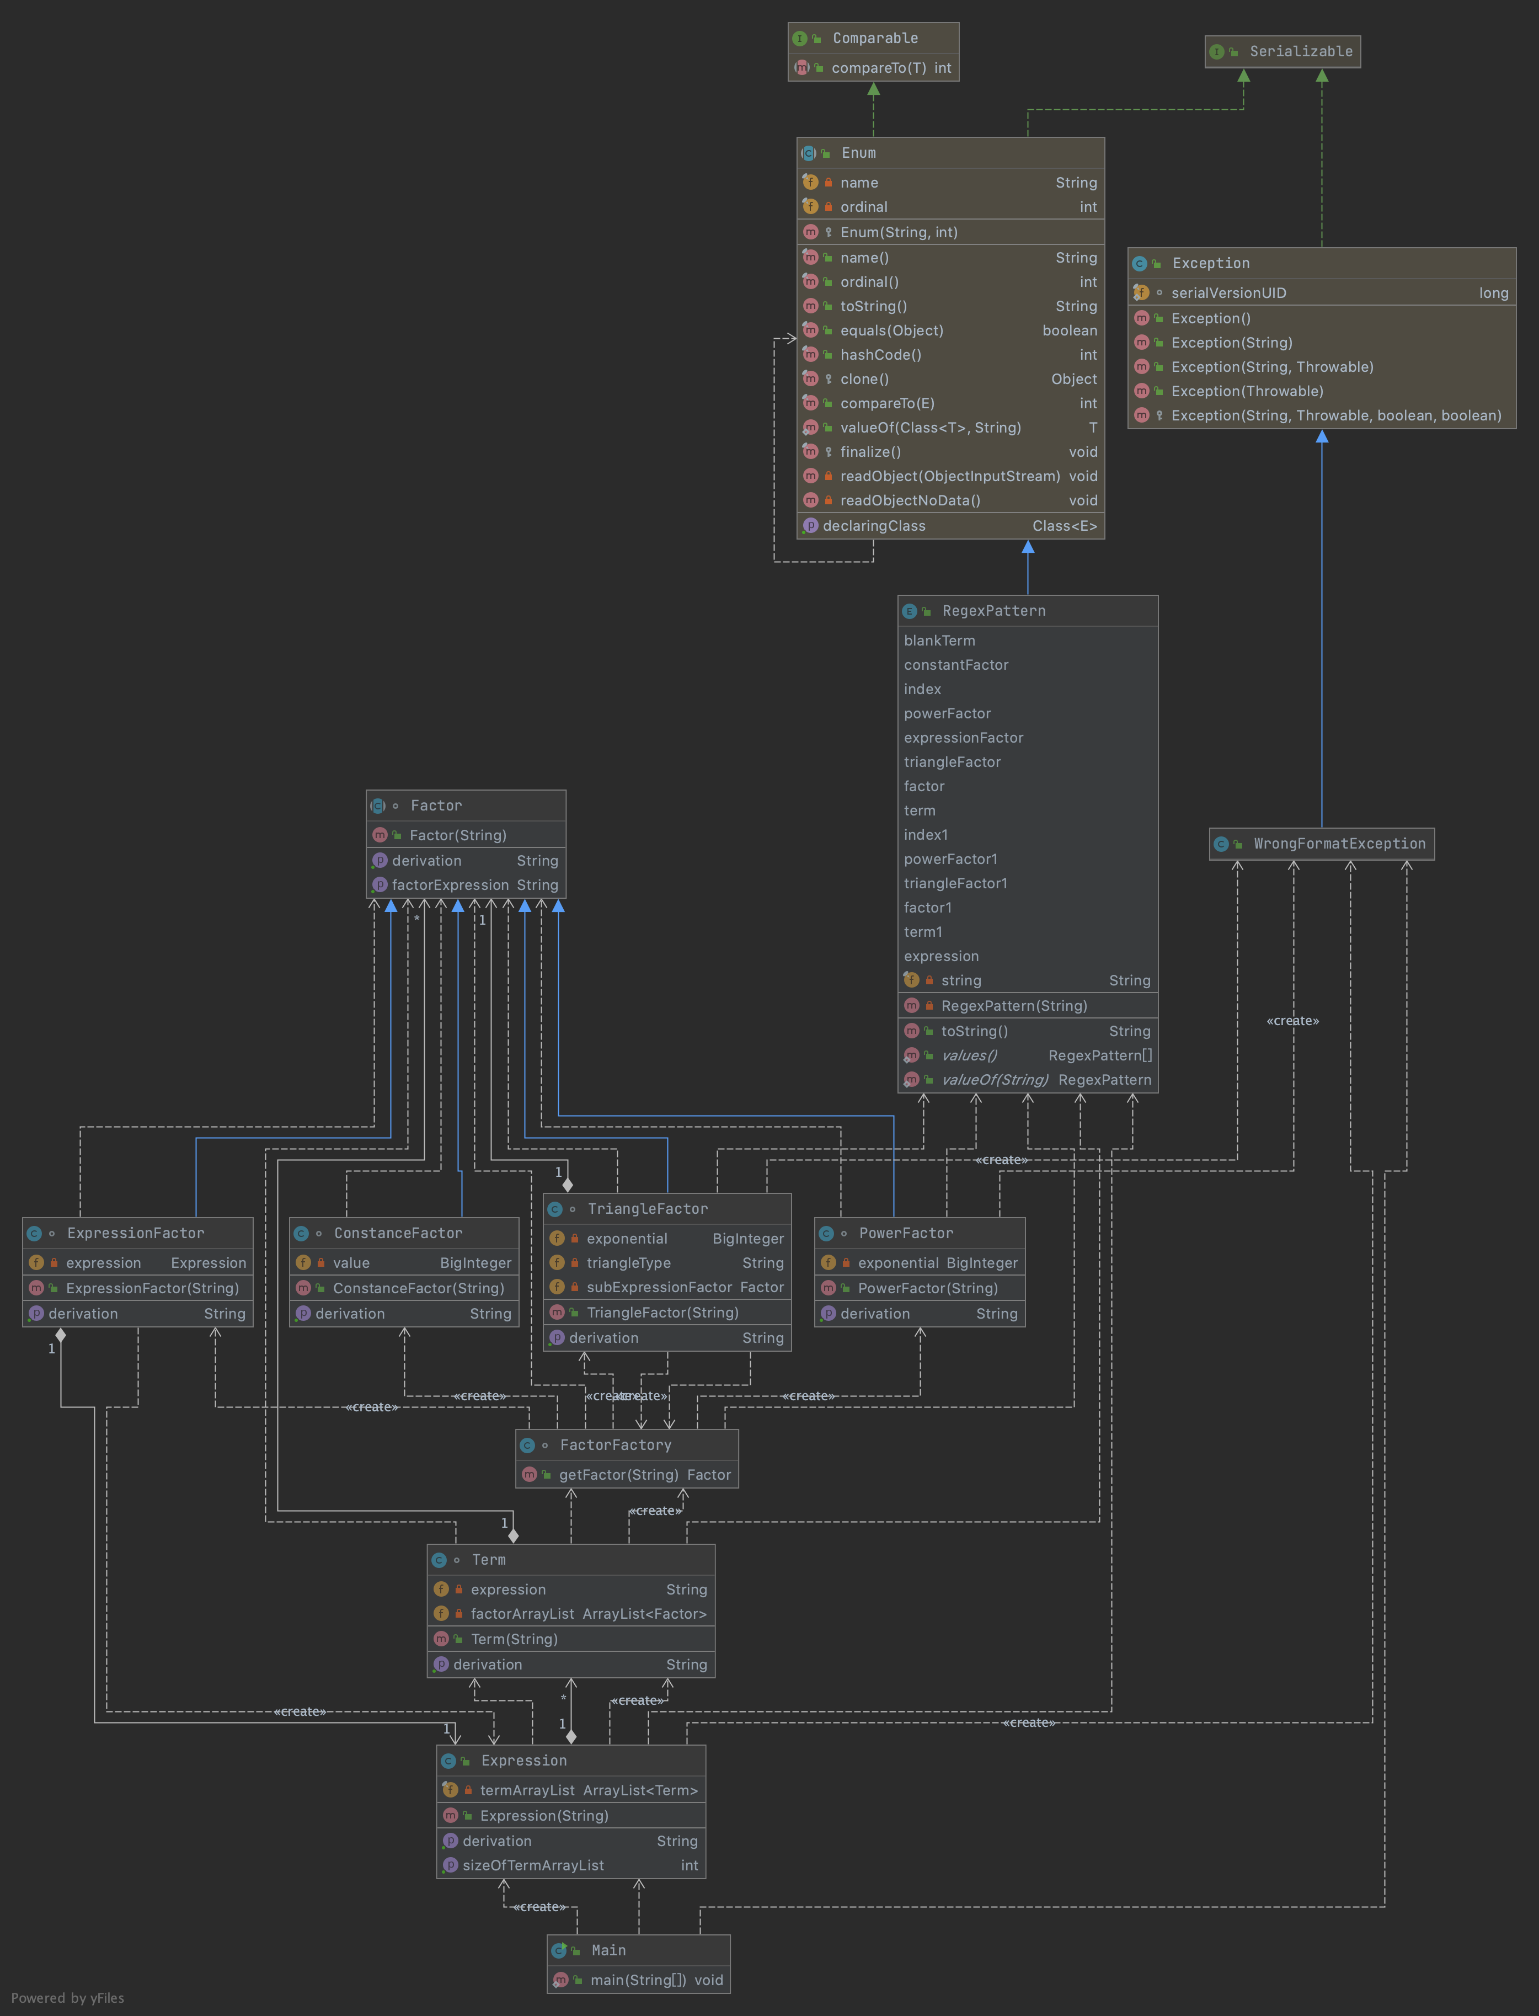
Task: Click the blankTerm enum constant
Action: coord(940,642)
